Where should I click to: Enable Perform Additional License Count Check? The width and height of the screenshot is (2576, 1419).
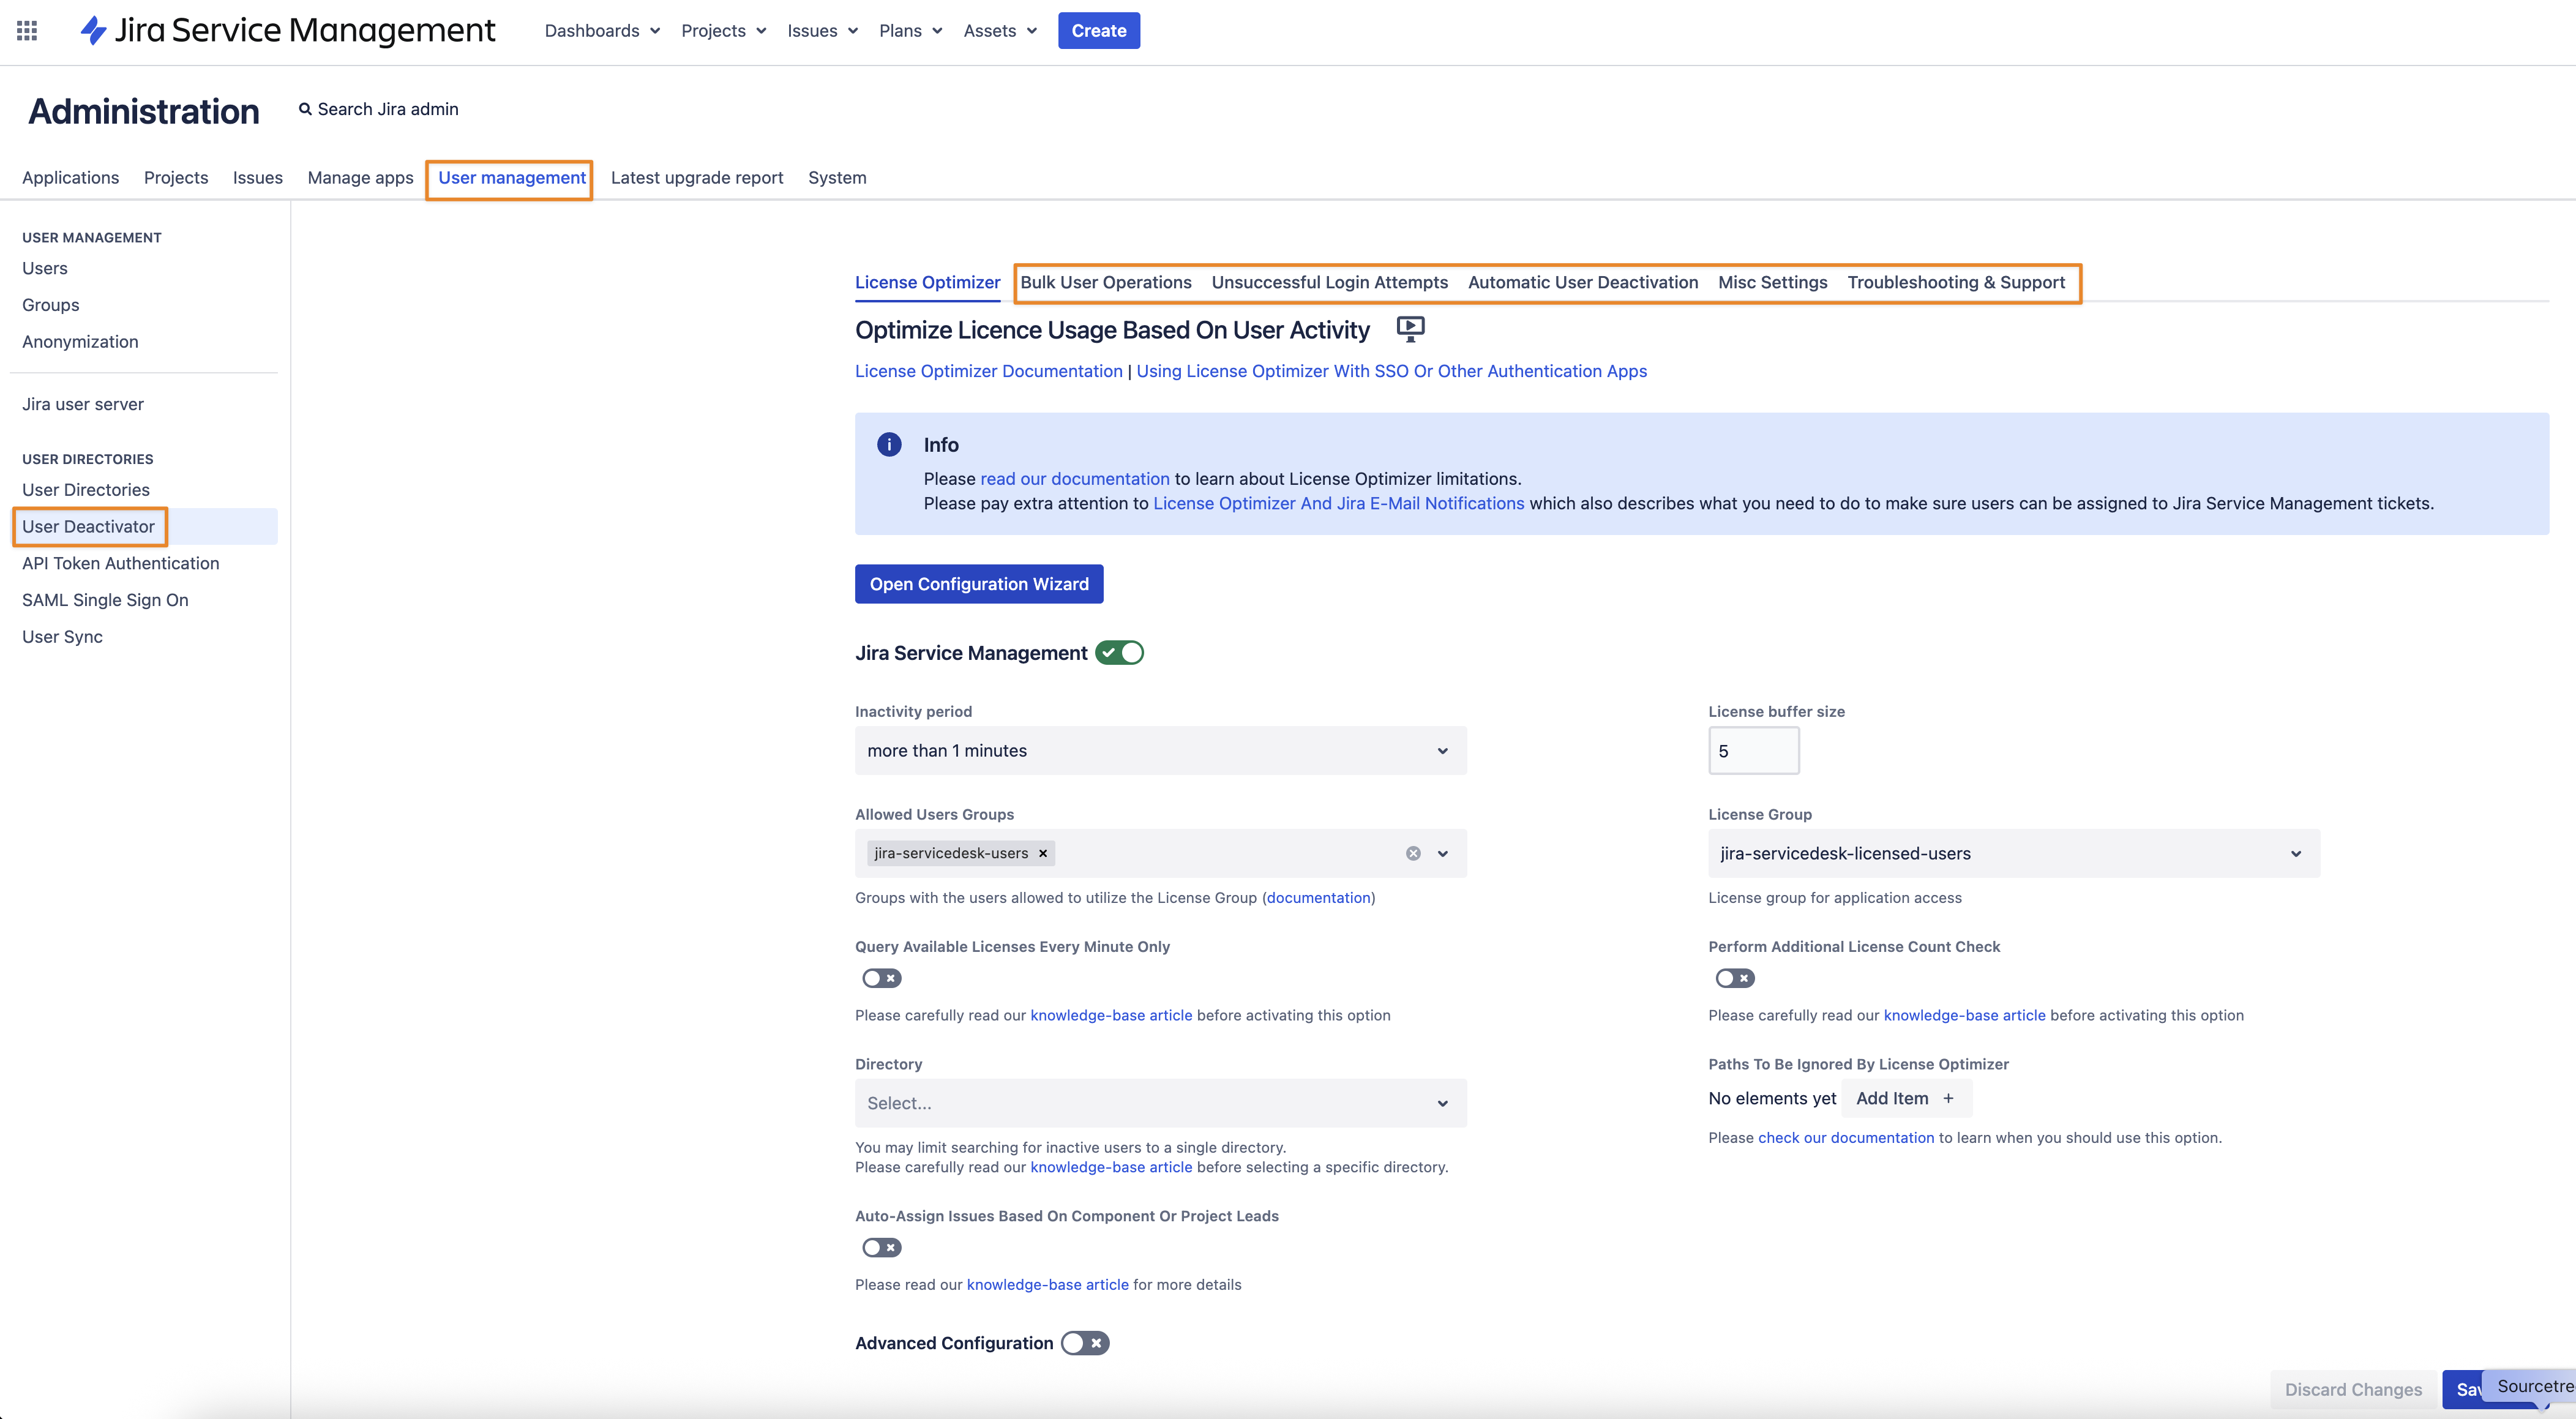pos(1734,978)
